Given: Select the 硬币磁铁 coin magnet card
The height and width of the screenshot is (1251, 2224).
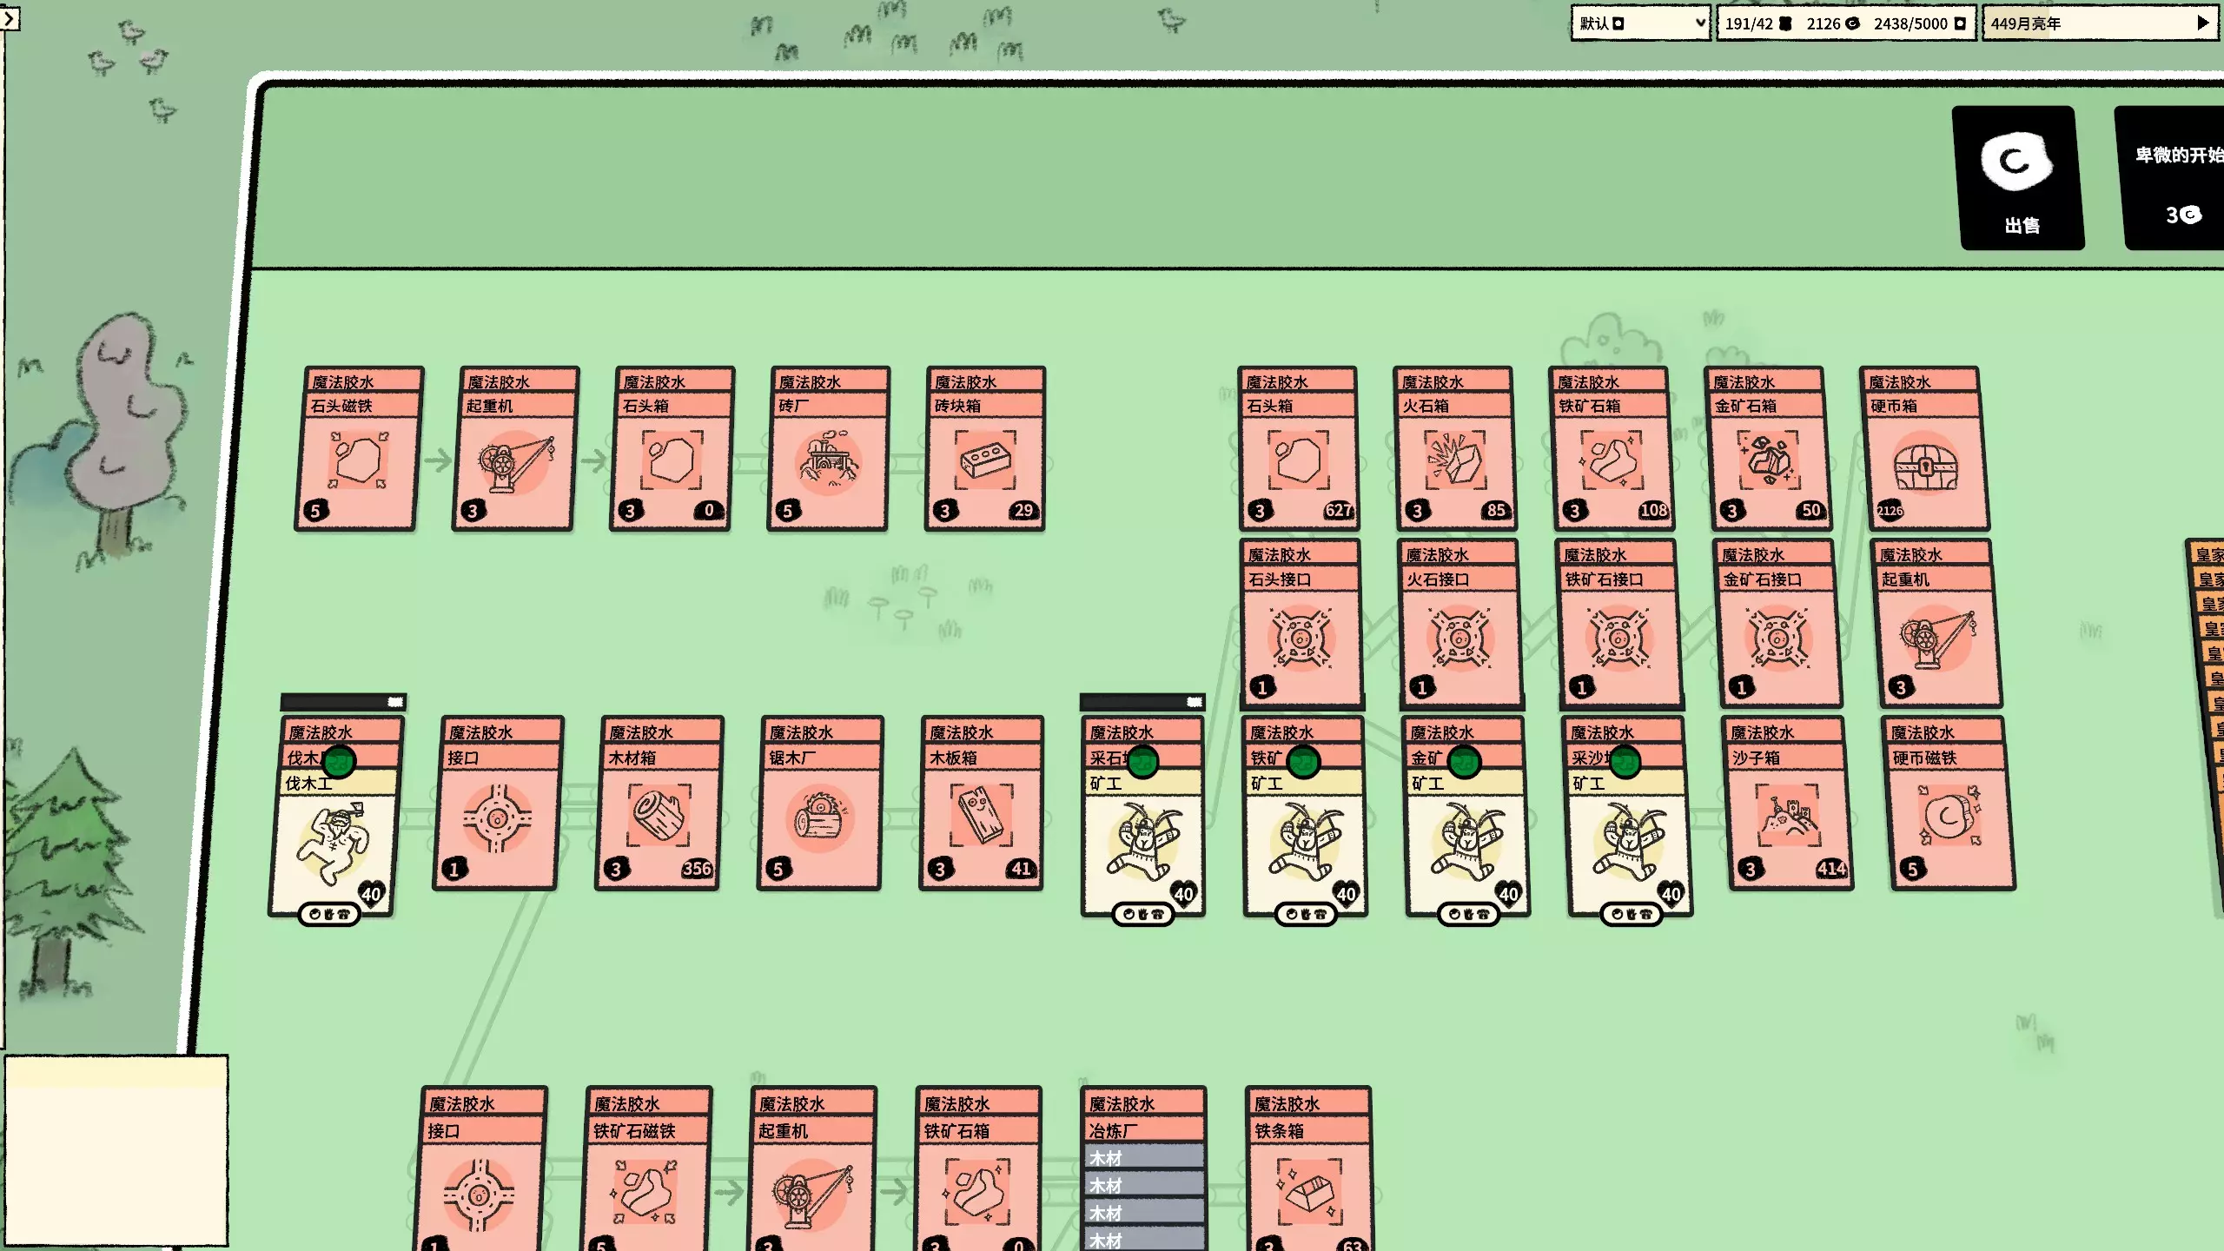Looking at the screenshot, I should pyautogui.click(x=1950, y=817).
